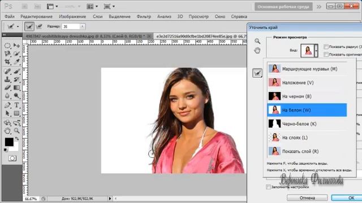Click Zoom tool in Refine Edge dialog
The height and width of the screenshot is (203, 362).
coord(257,41)
